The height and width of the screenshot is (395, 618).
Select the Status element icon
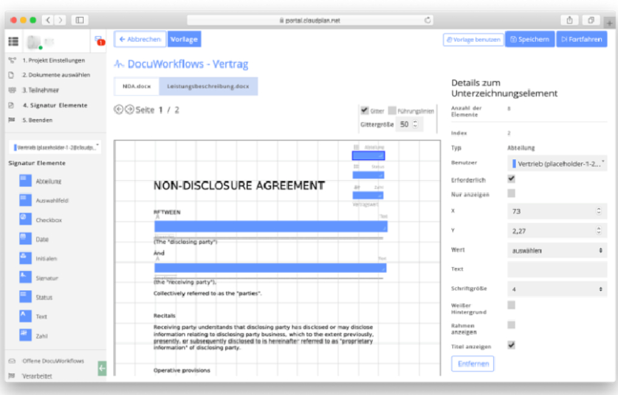26,297
